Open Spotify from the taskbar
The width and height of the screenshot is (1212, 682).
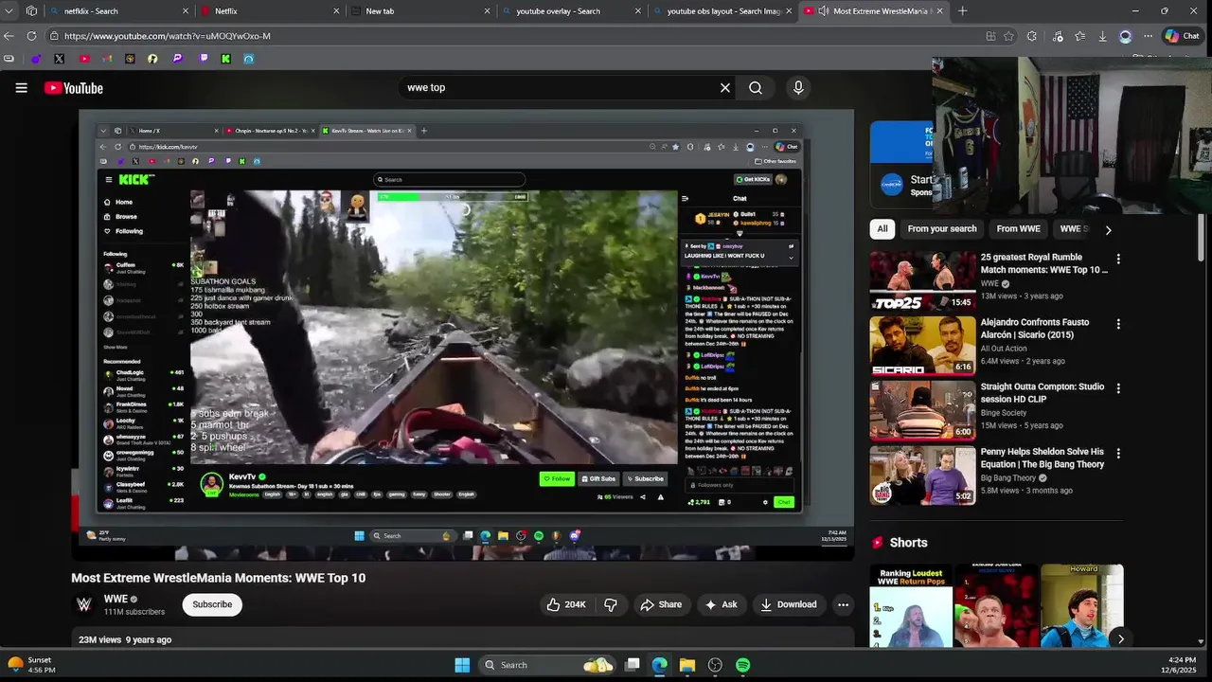pyautogui.click(x=743, y=665)
